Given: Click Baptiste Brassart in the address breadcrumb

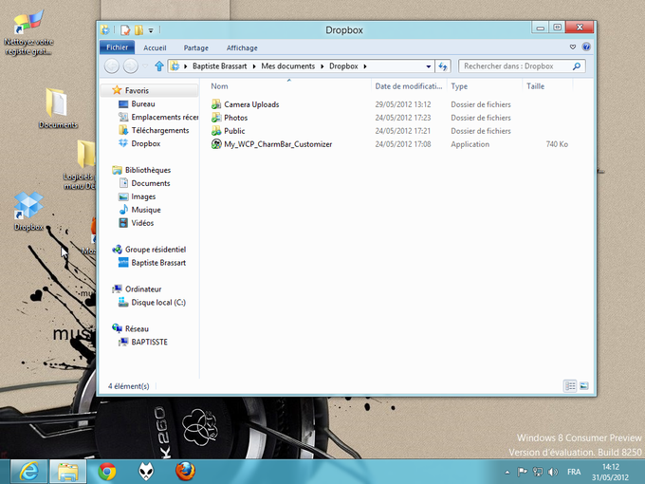Looking at the screenshot, I should tap(220, 66).
